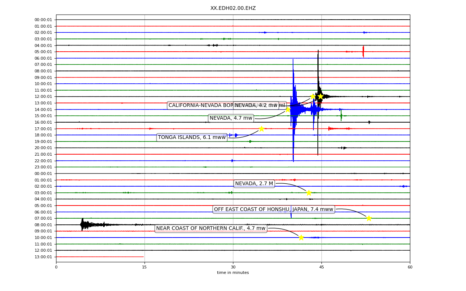
Task: Click the leftmost star on the 12:00:01 trace
Action: coord(313,96)
